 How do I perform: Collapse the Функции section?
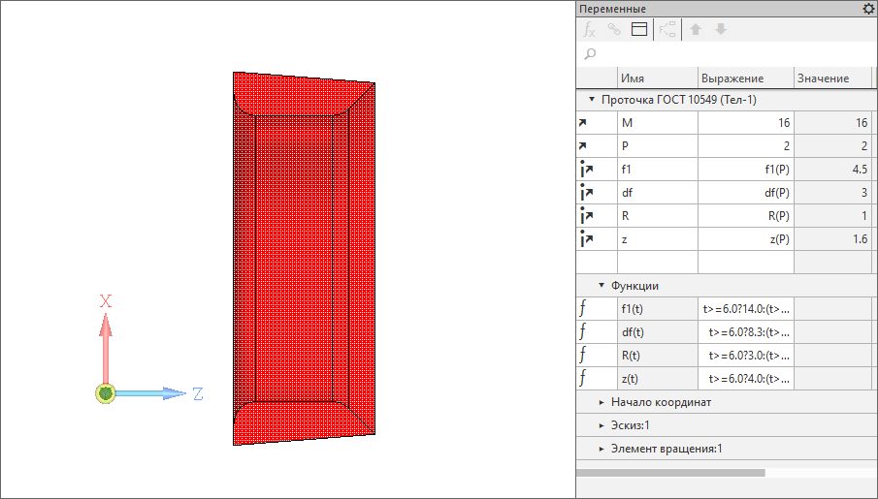coord(602,286)
